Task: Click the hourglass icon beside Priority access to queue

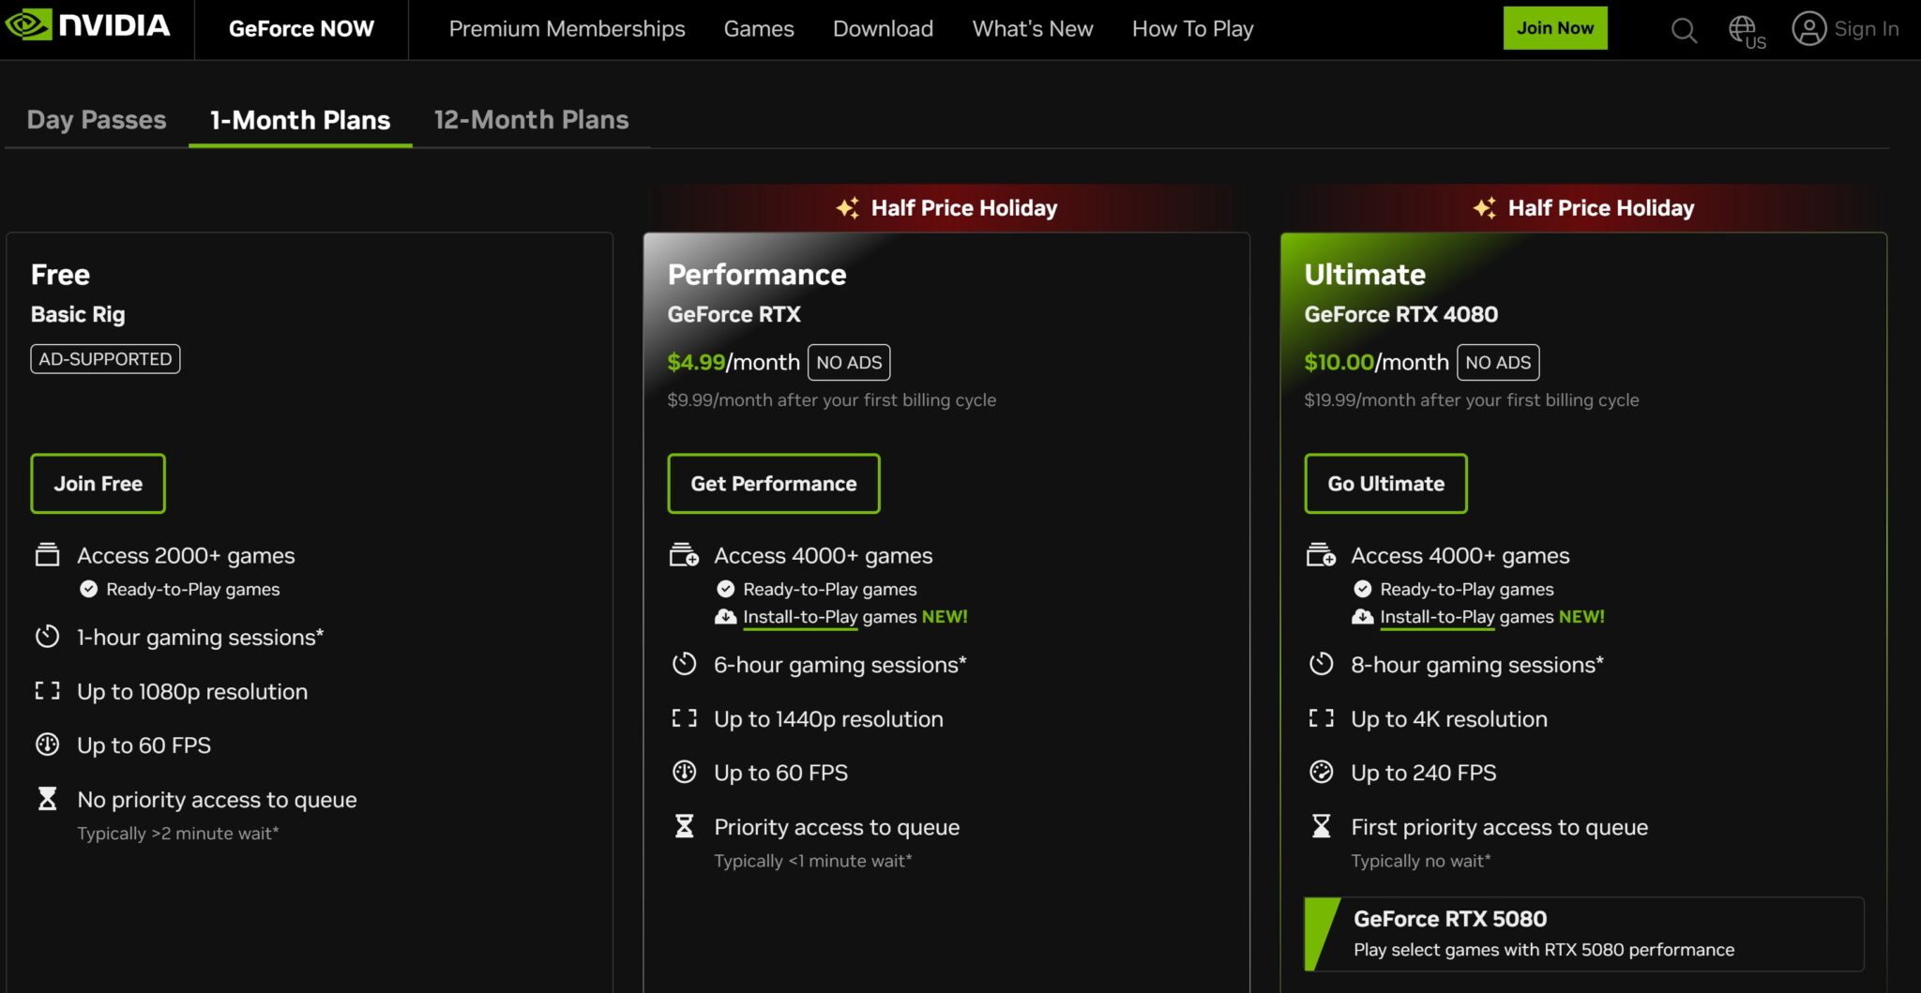Action: click(684, 826)
